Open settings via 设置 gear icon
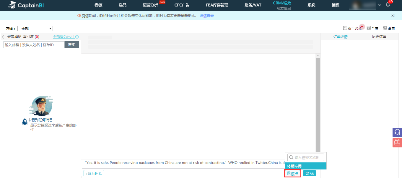The height and width of the screenshot is (178, 402). coord(385,28)
